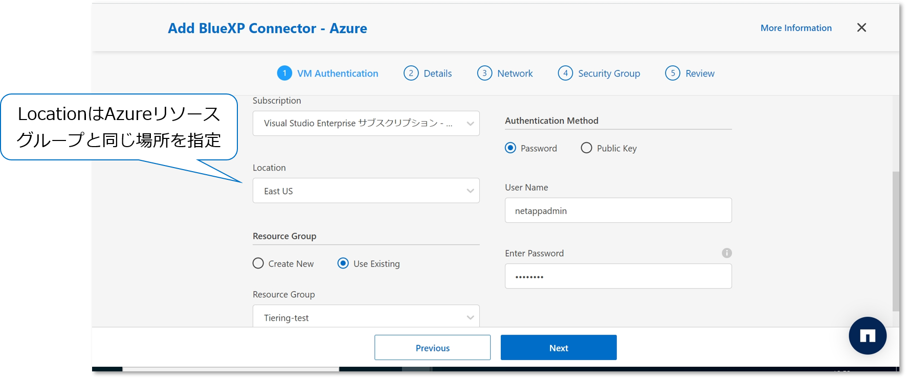The width and height of the screenshot is (906, 378).
Task: Go to the Details step
Action: click(x=438, y=74)
